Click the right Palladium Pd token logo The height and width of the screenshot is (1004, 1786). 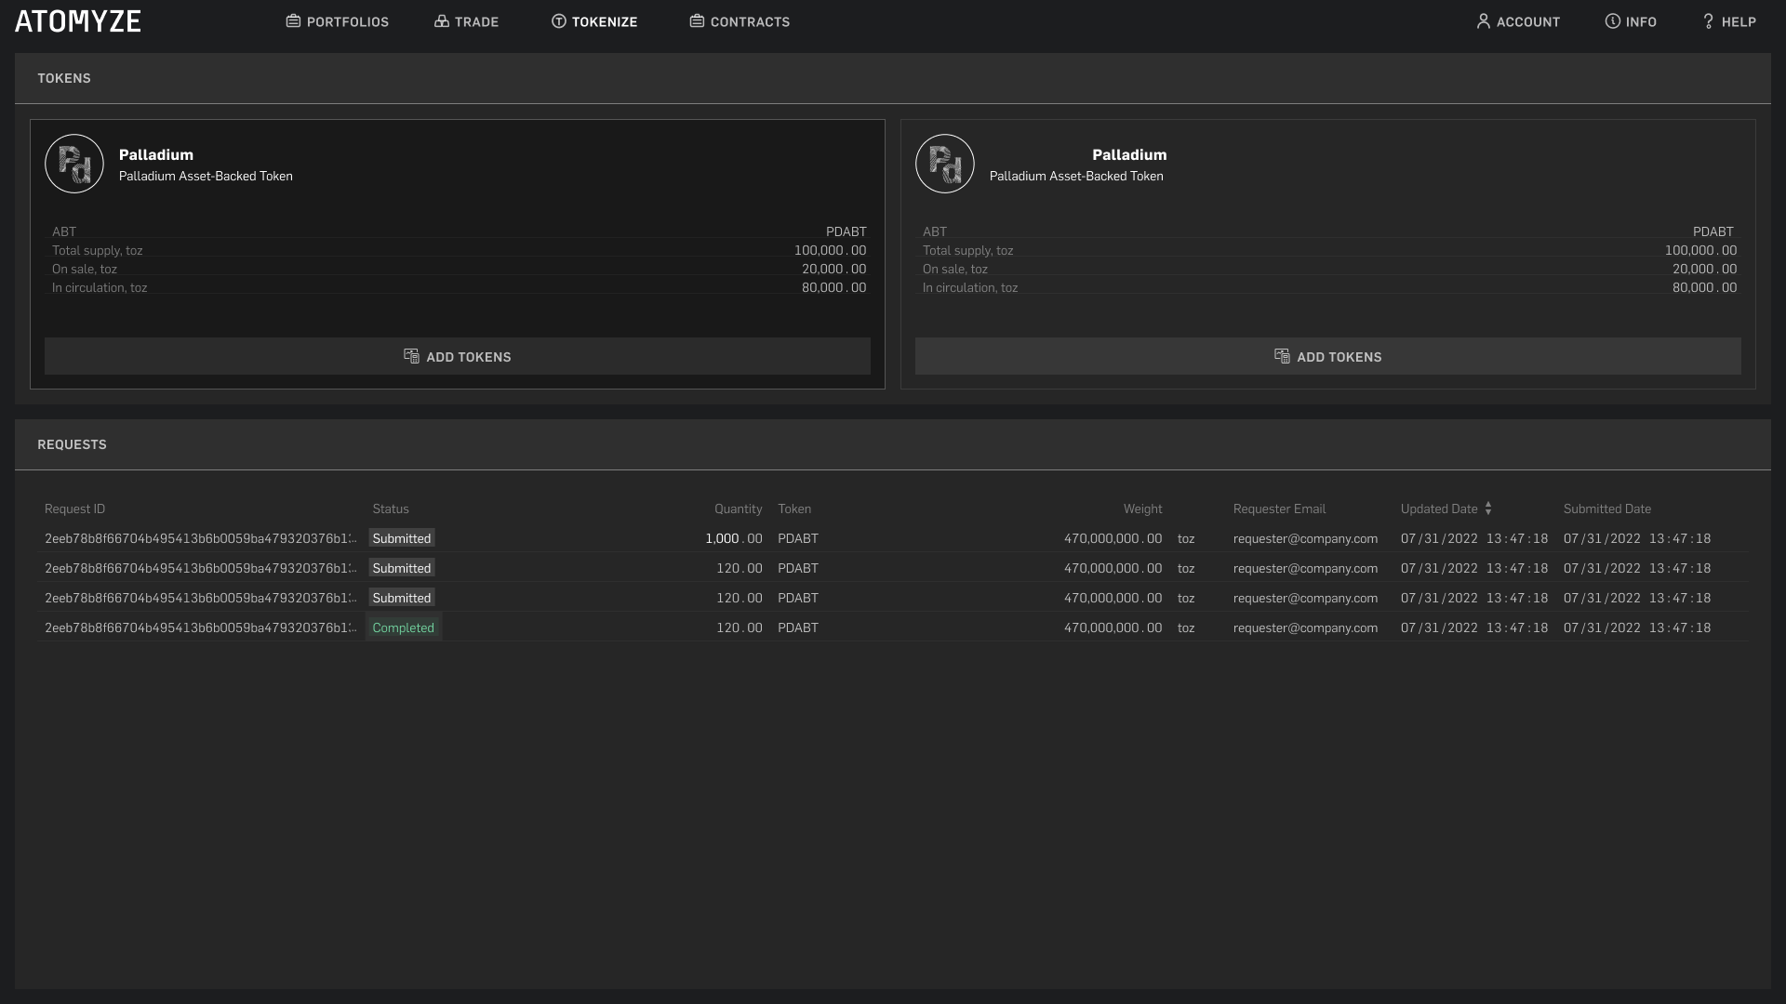[x=945, y=164]
